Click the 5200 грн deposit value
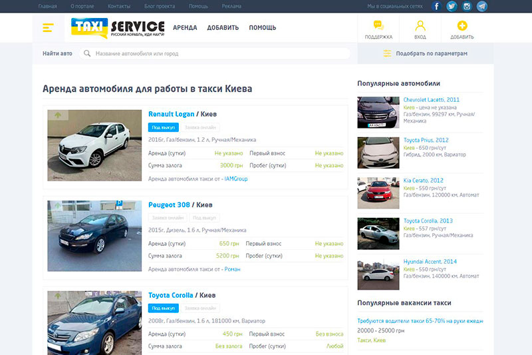Screen dimensions: 532x355 click(x=227, y=256)
